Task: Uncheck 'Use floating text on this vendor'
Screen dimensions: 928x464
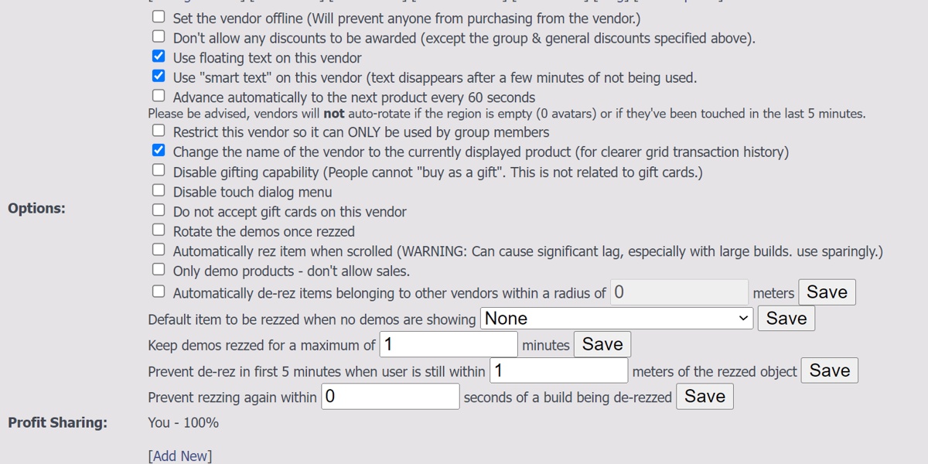Action: point(159,56)
